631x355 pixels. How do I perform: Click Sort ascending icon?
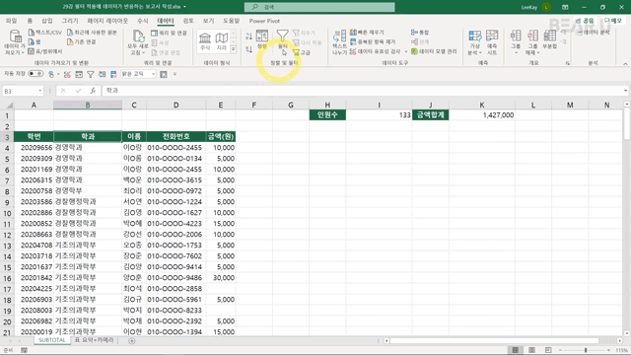tap(248, 36)
